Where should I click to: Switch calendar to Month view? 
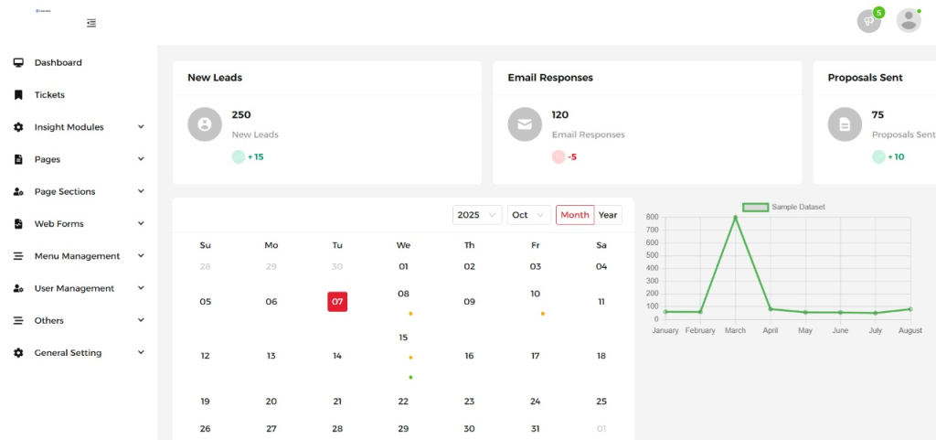point(575,215)
